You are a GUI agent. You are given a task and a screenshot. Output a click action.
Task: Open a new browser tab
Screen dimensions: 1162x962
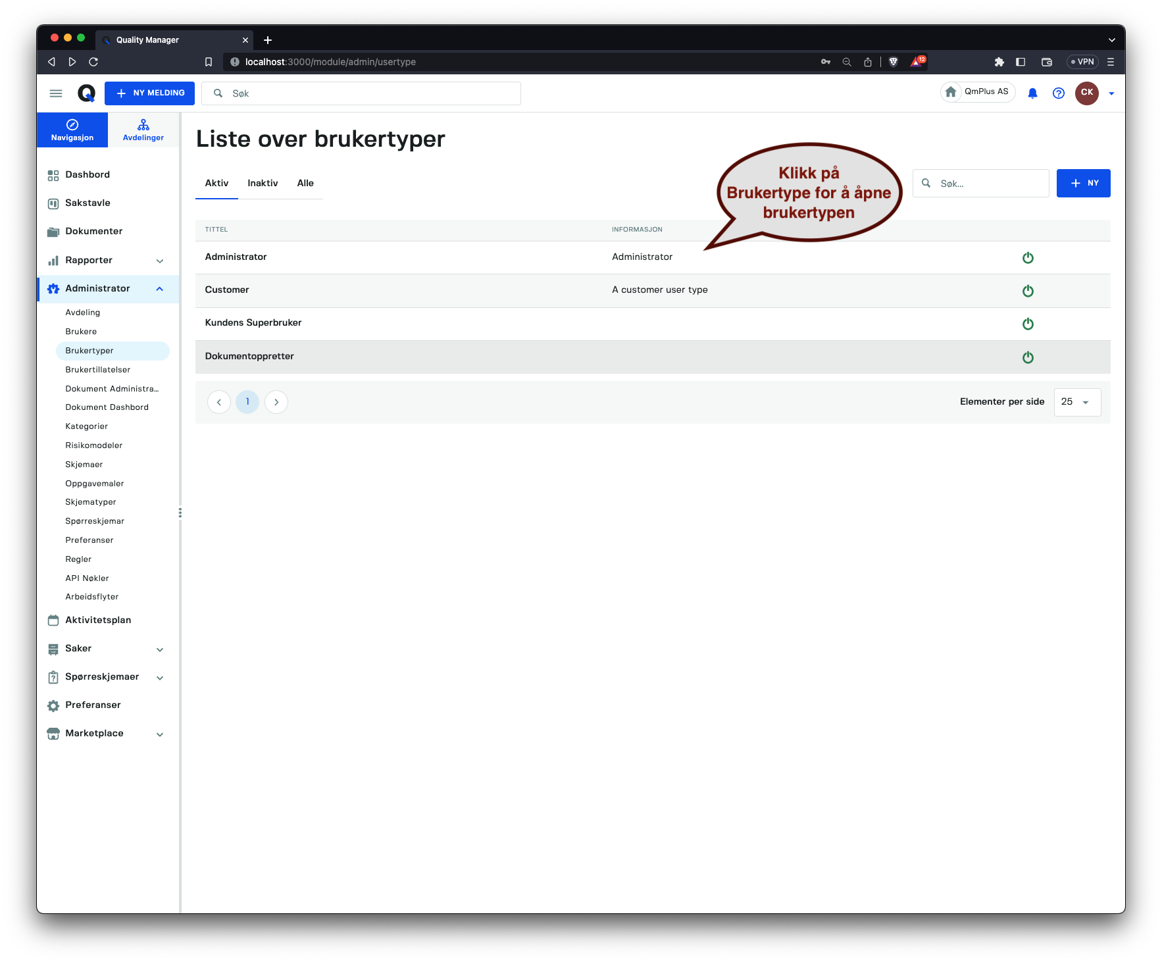268,40
